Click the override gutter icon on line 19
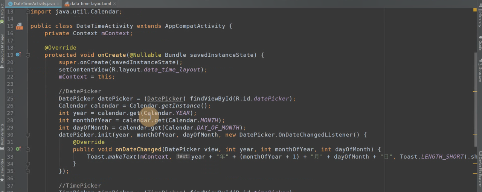 [18, 55]
